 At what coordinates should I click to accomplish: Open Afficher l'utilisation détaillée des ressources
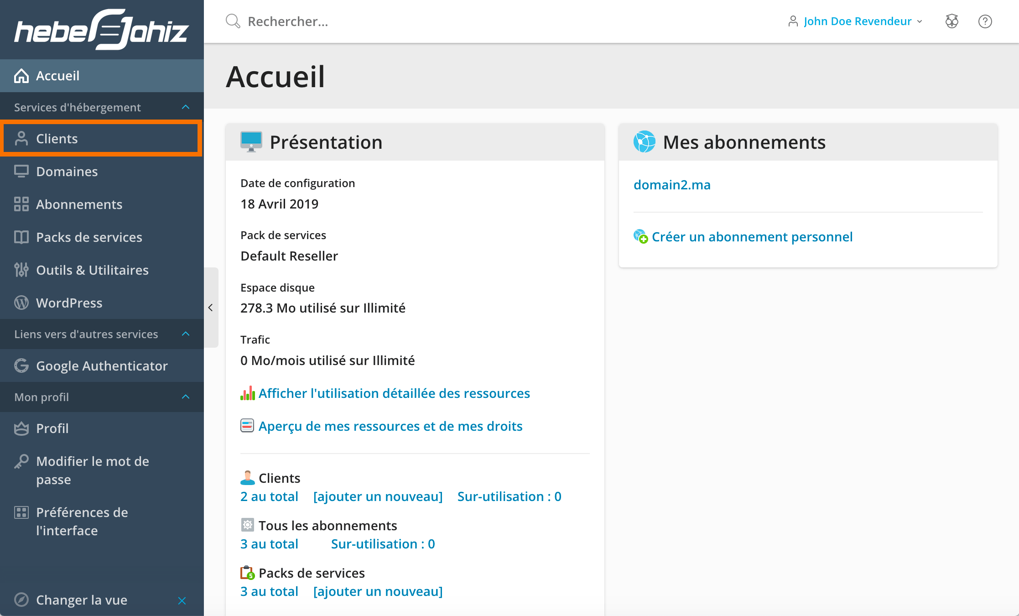394,393
